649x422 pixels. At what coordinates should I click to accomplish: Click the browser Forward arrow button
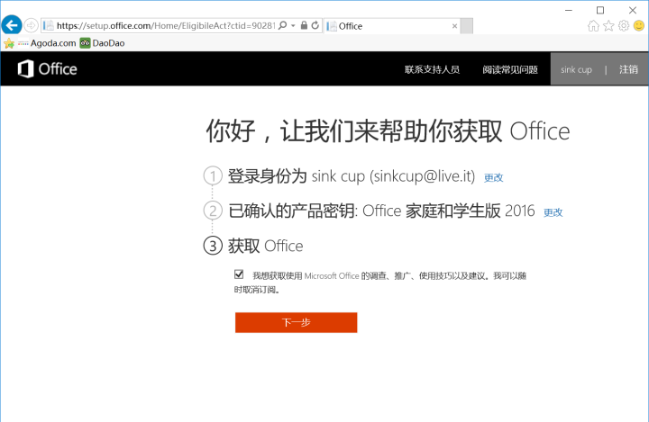pyautogui.click(x=31, y=25)
